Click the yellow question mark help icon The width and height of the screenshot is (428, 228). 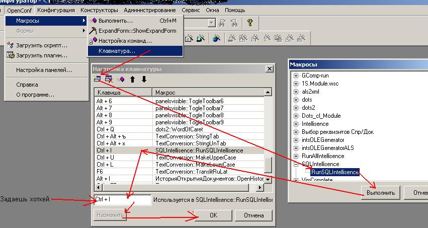[249, 23]
